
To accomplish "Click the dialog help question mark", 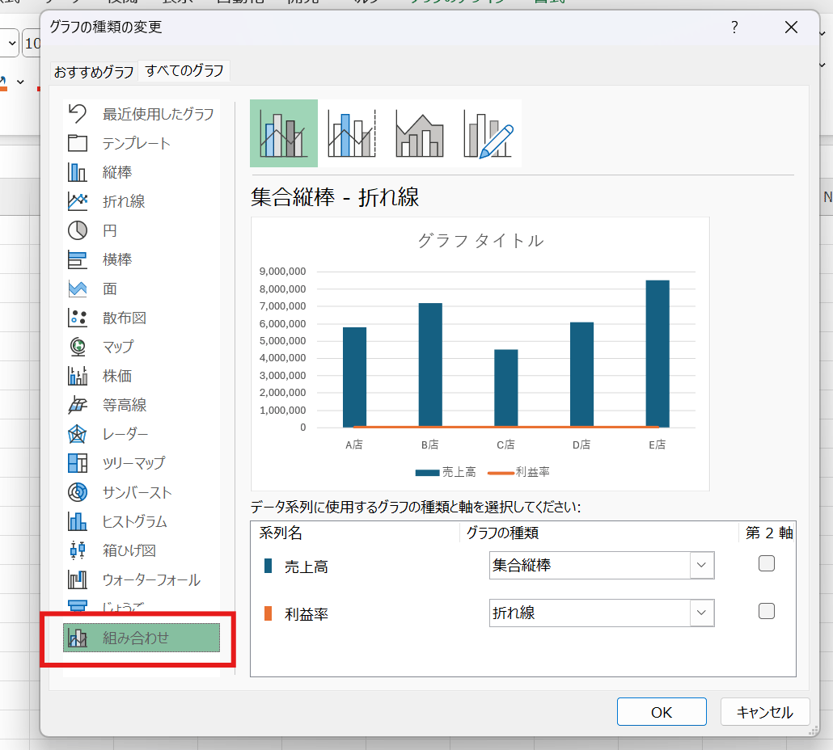I will coord(734,27).
